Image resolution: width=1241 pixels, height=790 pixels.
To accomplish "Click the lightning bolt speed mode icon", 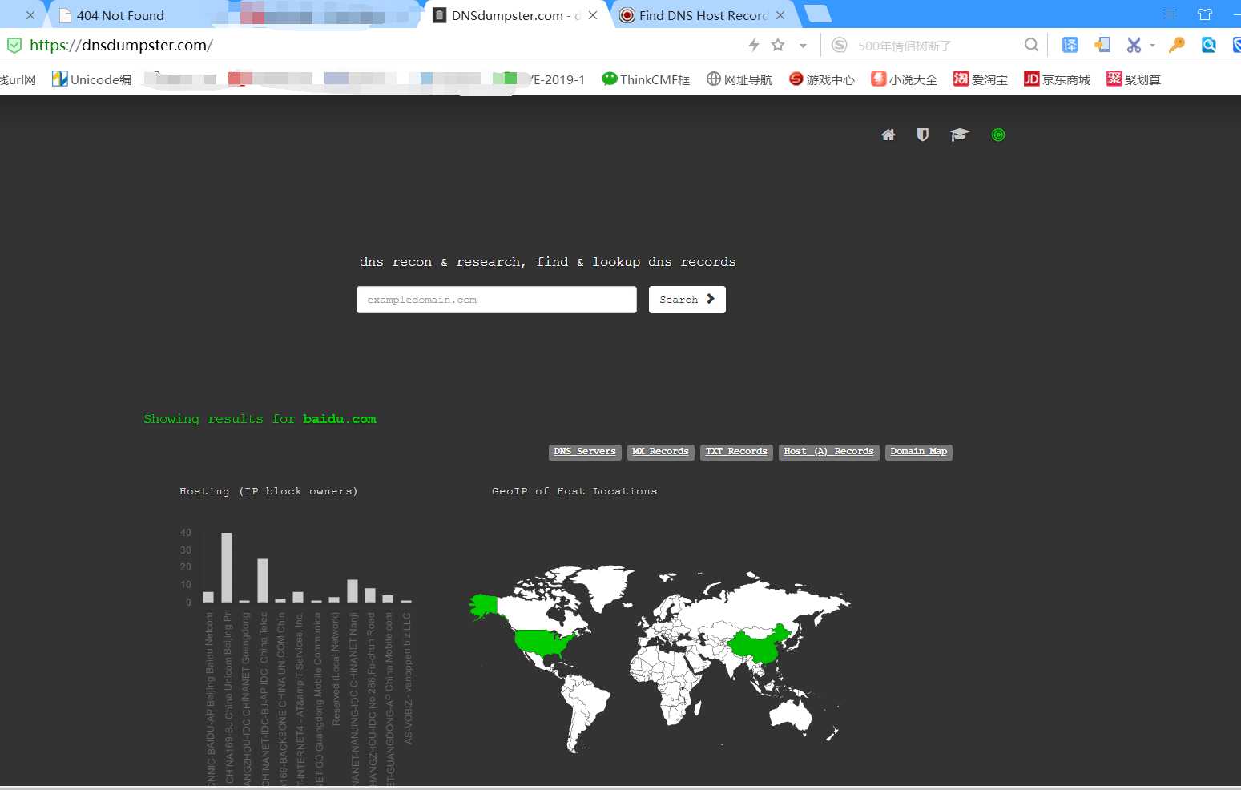I will click(x=753, y=45).
